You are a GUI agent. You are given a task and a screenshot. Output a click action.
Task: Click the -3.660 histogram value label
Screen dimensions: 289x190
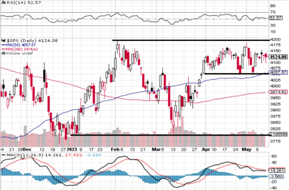click(276, 176)
